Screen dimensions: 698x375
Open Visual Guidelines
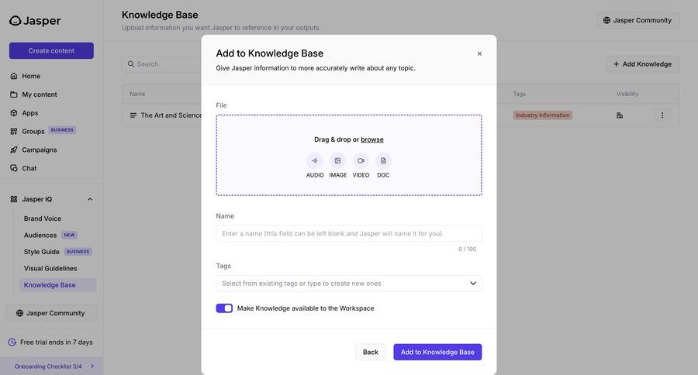(50, 268)
